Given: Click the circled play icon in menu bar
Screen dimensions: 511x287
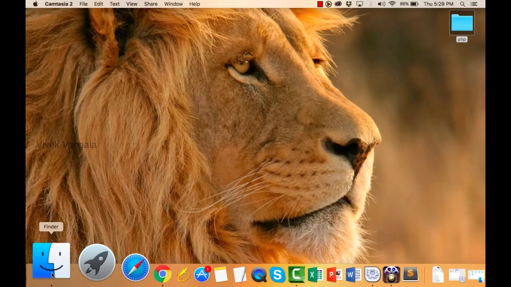Looking at the screenshot, I should coord(329,4).
